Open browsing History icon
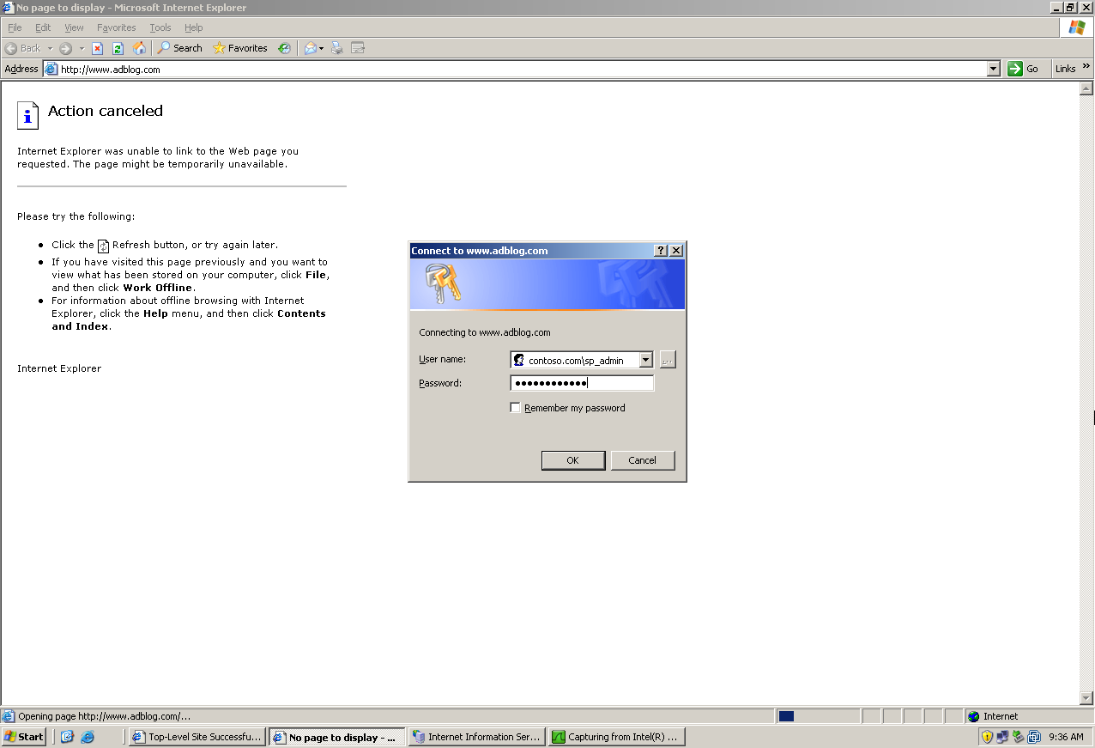Image resolution: width=1095 pixels, height=748 pixels. click(x=284, y=48)
